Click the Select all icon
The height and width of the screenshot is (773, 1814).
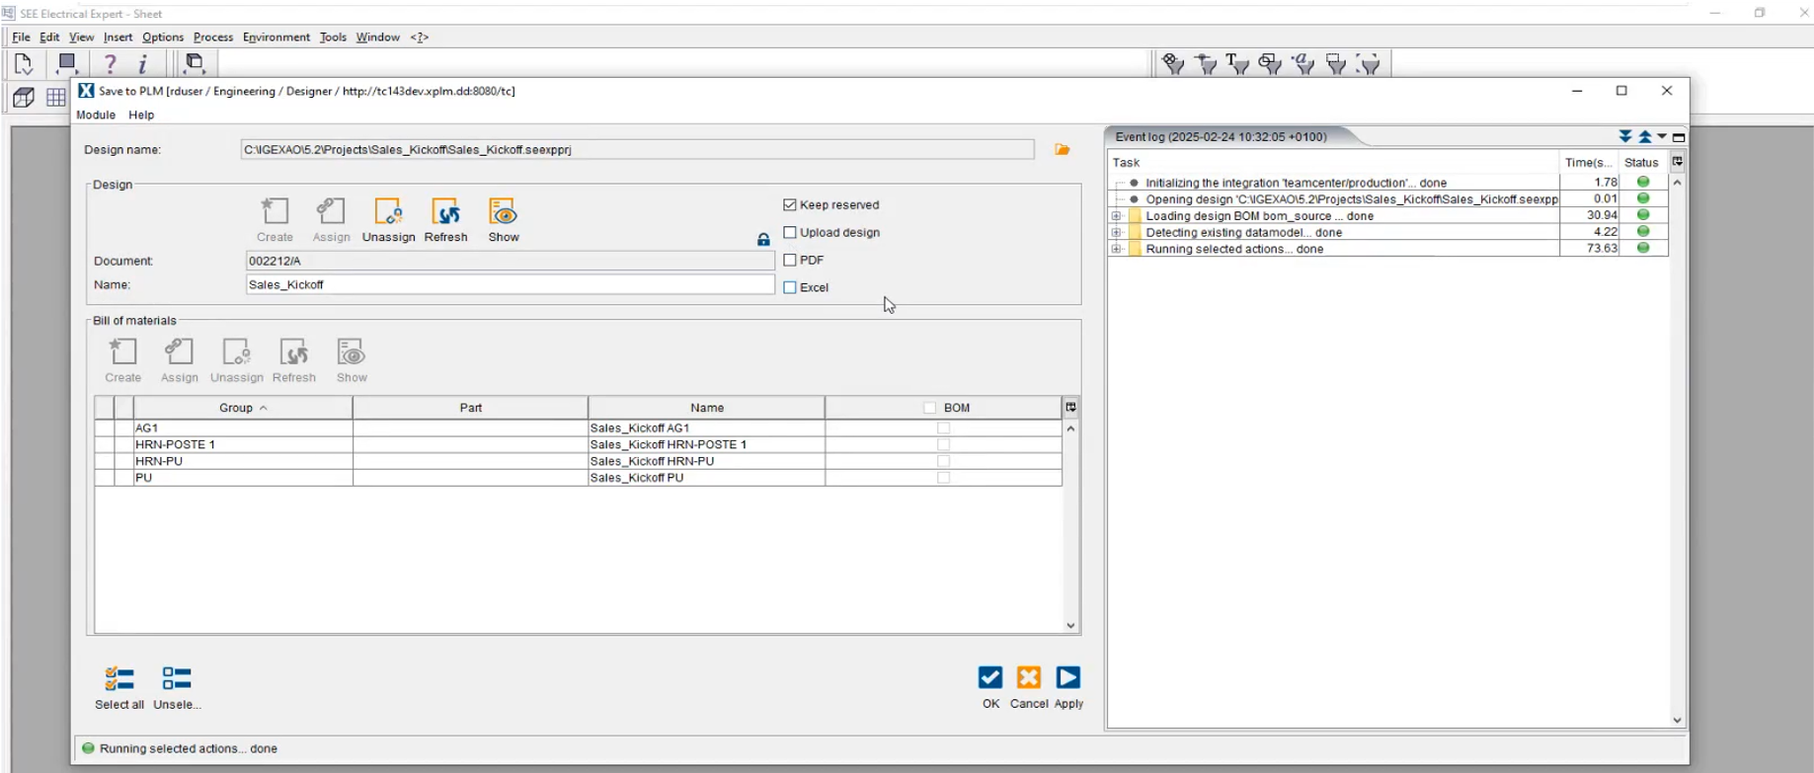(119, 679)
